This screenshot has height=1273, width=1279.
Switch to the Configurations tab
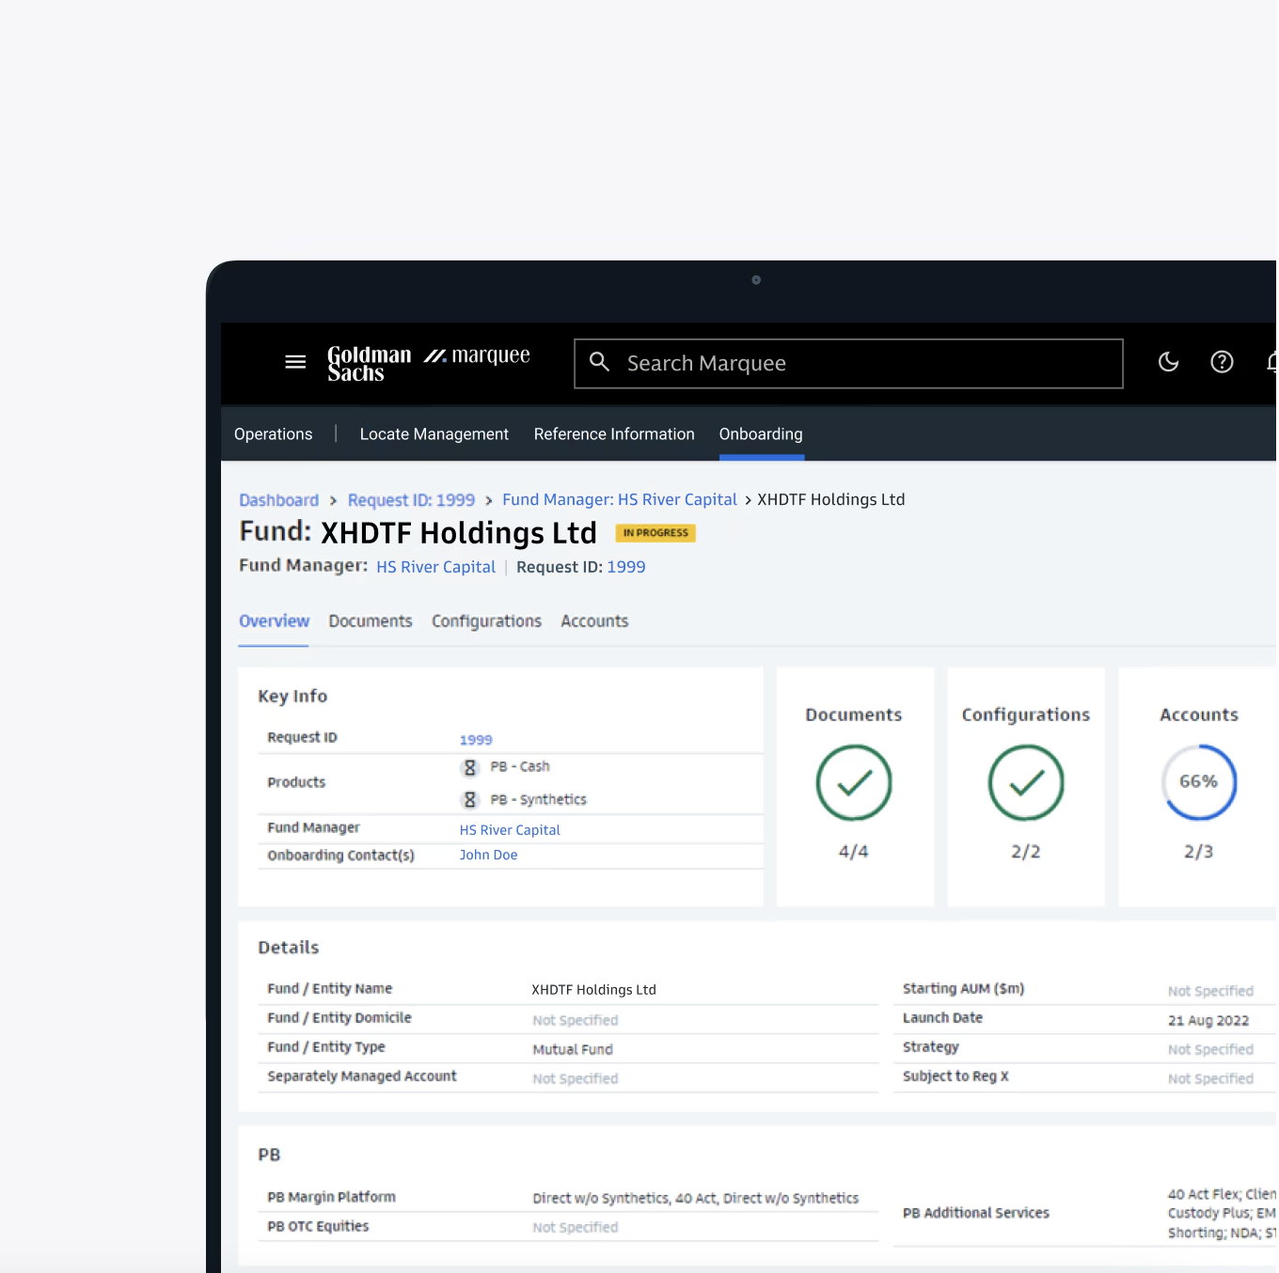(486, 621)
